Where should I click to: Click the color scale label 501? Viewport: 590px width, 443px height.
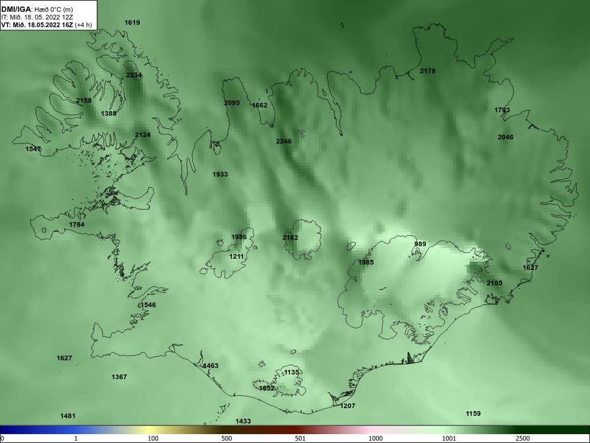pyautogui.click(x=300, y=438)
